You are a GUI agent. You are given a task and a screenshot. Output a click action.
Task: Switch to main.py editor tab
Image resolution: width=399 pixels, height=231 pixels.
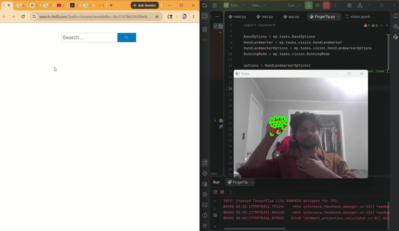tap(237, 16)
